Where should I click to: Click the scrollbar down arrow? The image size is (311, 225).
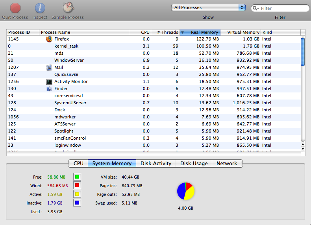[303, 149]
